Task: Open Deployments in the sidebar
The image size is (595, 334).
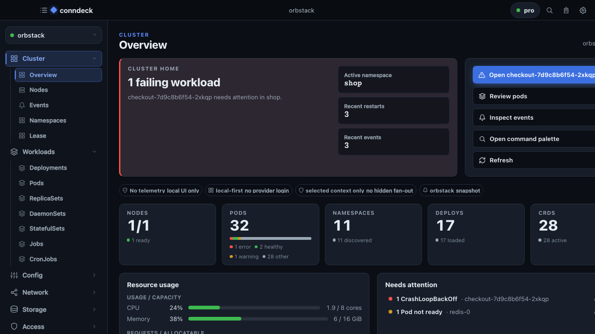Action: (59, 168)
